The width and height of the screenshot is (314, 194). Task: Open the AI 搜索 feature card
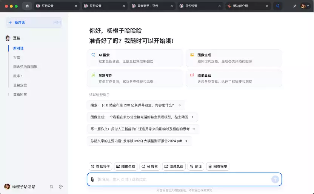point(135,58)
